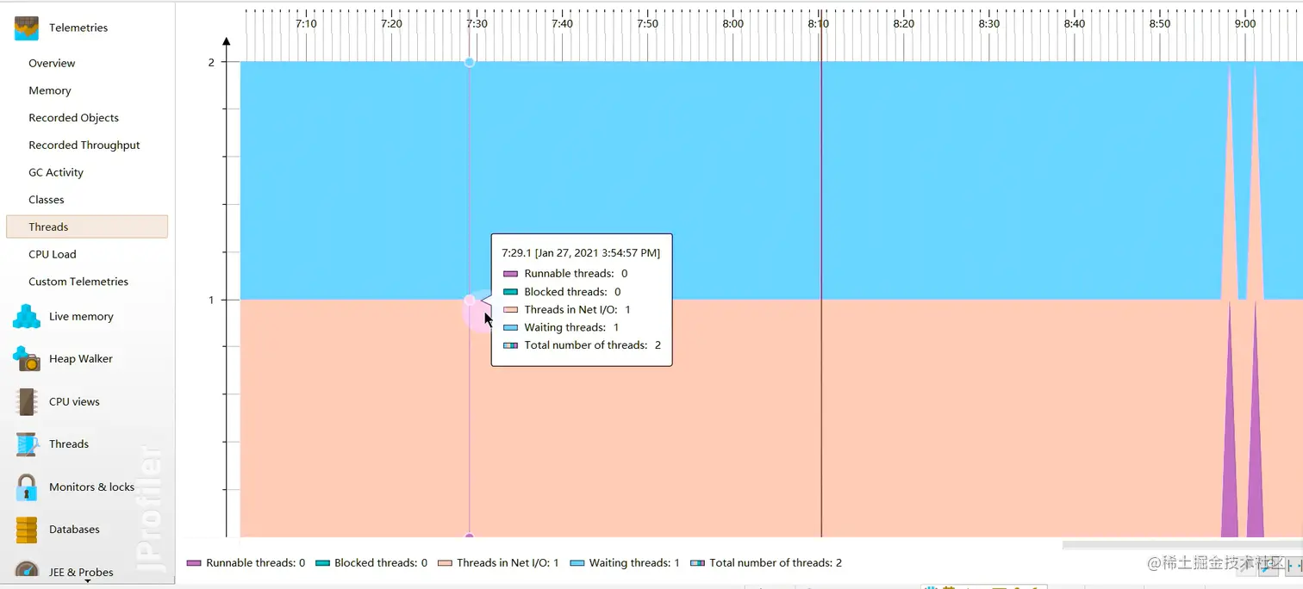1303x589 pixels.
Task: Open the Live memory cubes icon
Action: click(27, 316)
